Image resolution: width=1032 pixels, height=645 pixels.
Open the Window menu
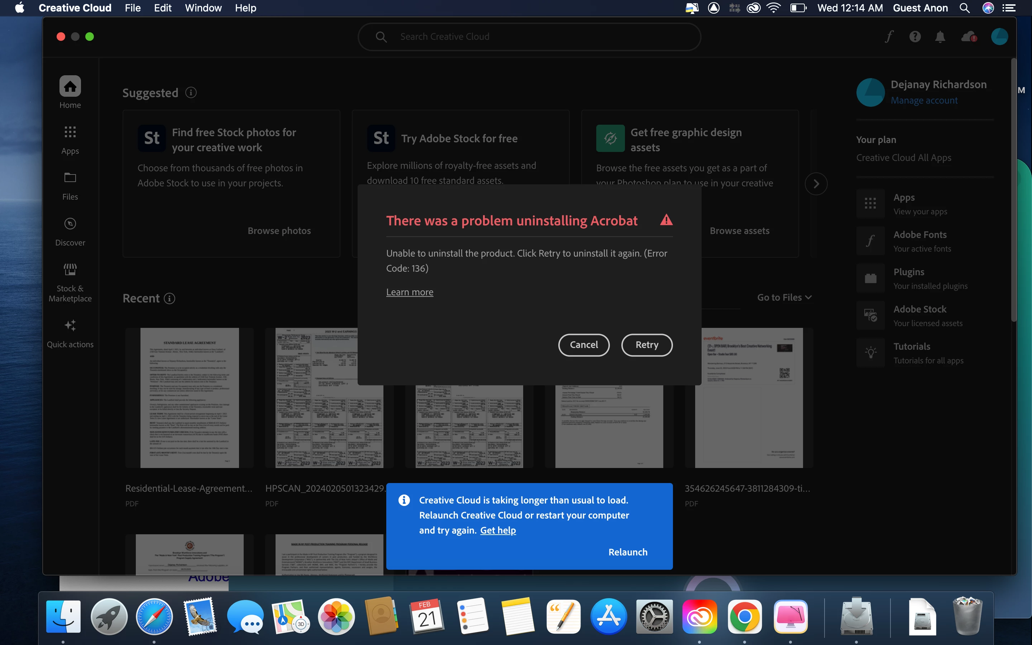click(x=203, y=8)
